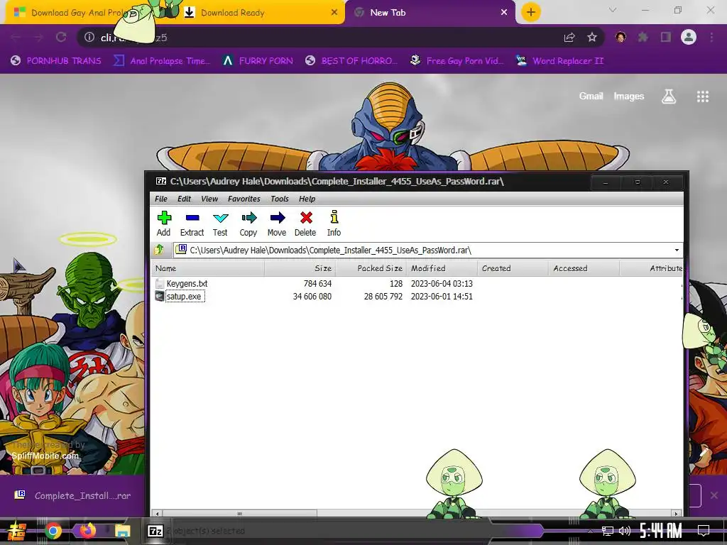Open the Chrome profile avatar

[x=689, y=37]
